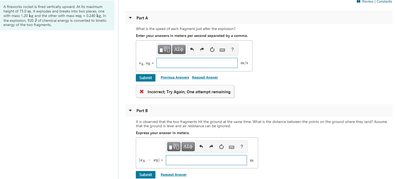Request Answer for Part B
This screenshot has width=395, height=179.
point(173,174)
